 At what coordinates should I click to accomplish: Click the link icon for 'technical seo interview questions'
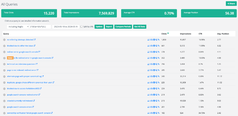pos(158,64)
